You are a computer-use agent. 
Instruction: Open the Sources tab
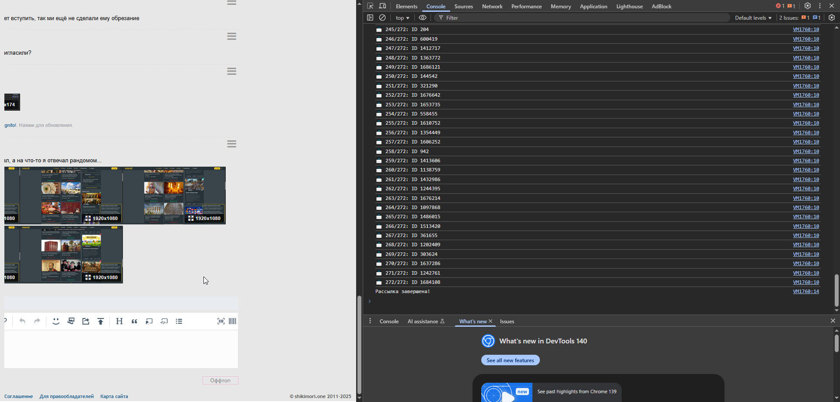coord(463,7)
